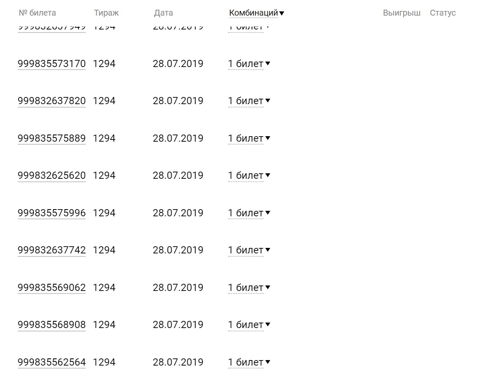The width and height of the screenshot is (492, 374).
Task: Expand '1 билет' for ticket 999832637820
Action: pos(249,101)
